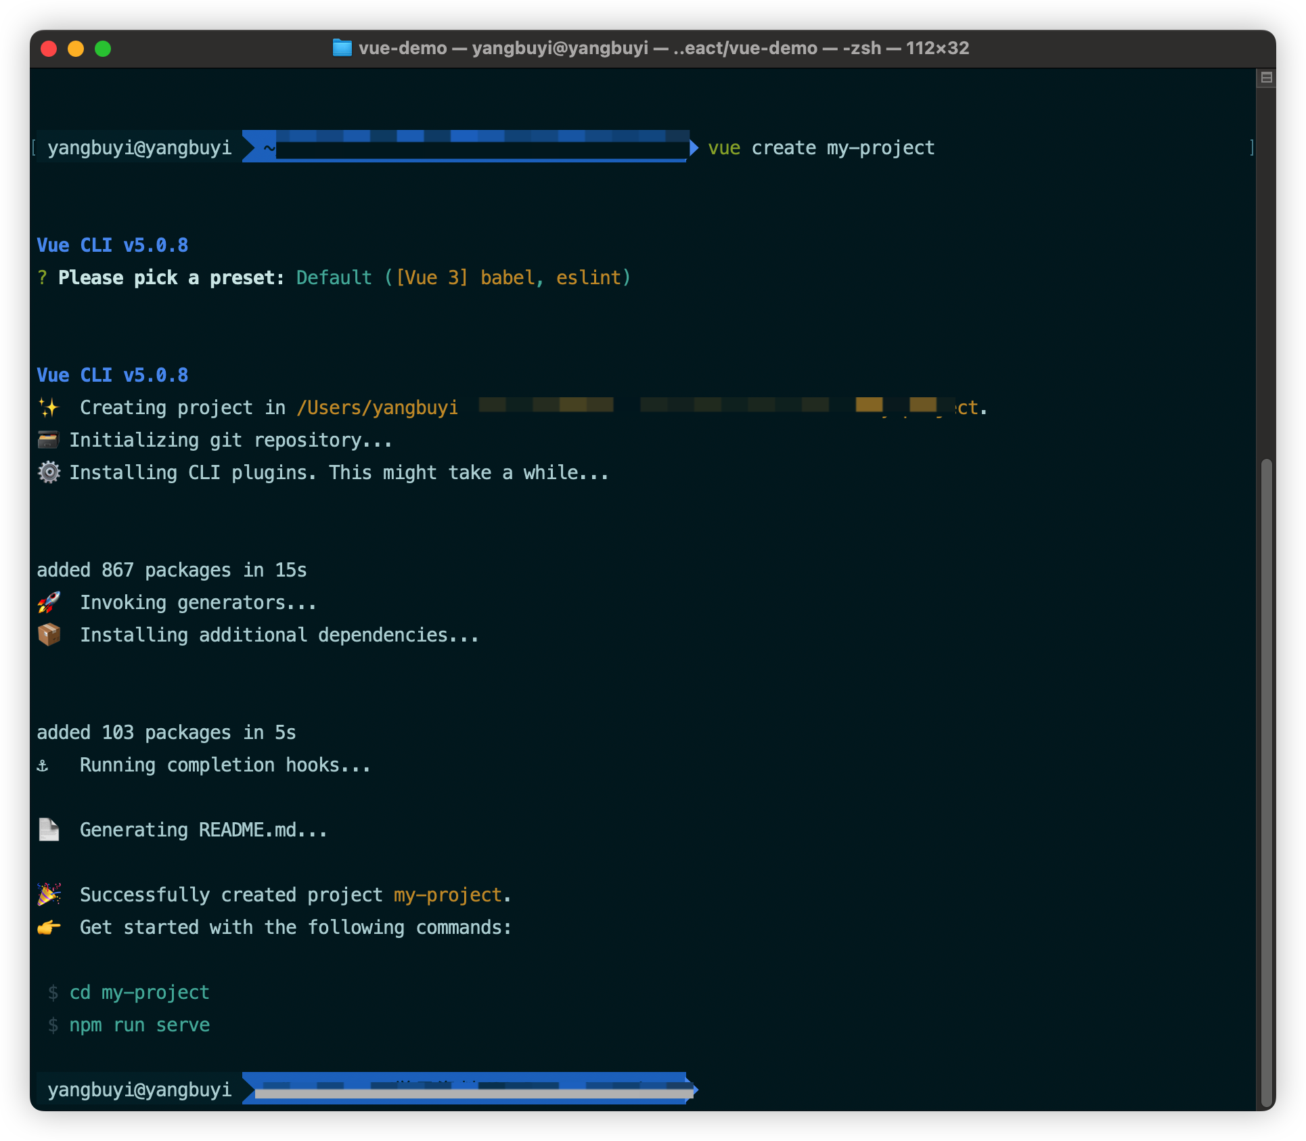Click the package box icon beside Installing additional dependencies
This screenshot has width=1306, height=1141.
click(x=49, y=635)
